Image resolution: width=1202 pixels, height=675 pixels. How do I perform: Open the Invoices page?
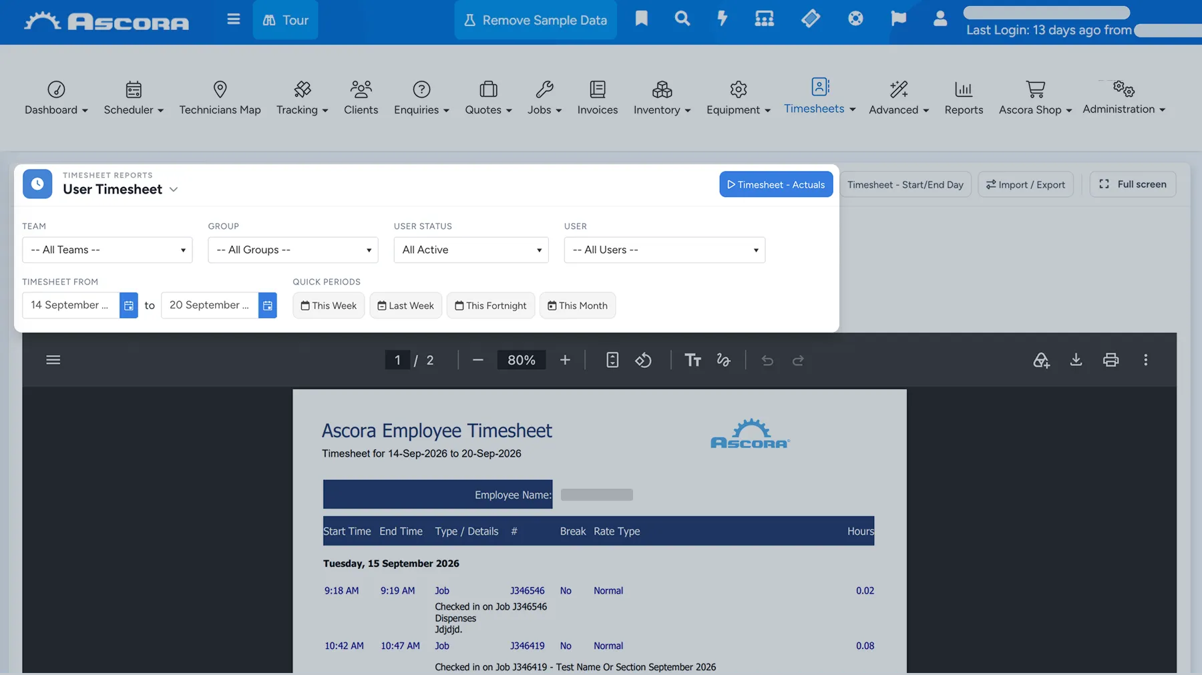coord(598,97)
